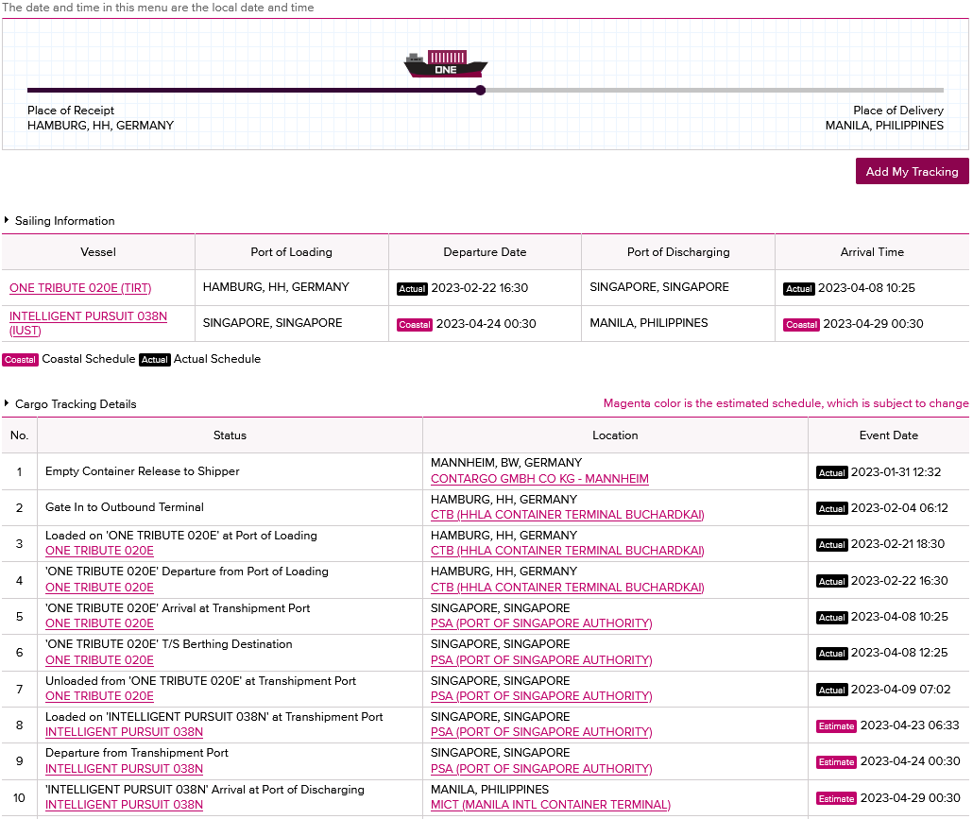Open PSA link in the T/S Berthing Destination row
The image size is (973, 819).
pyautogui.click(x=541, y=660)
